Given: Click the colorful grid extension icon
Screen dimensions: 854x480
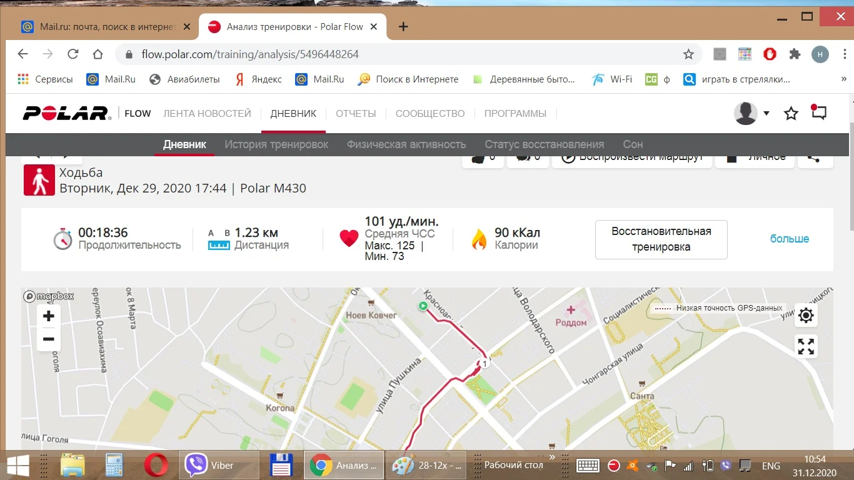Looking at the screenshot, I should pos(745,54).
